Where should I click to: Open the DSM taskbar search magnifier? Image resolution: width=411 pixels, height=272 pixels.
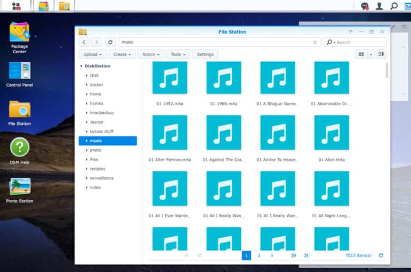(x=394, y=6)
